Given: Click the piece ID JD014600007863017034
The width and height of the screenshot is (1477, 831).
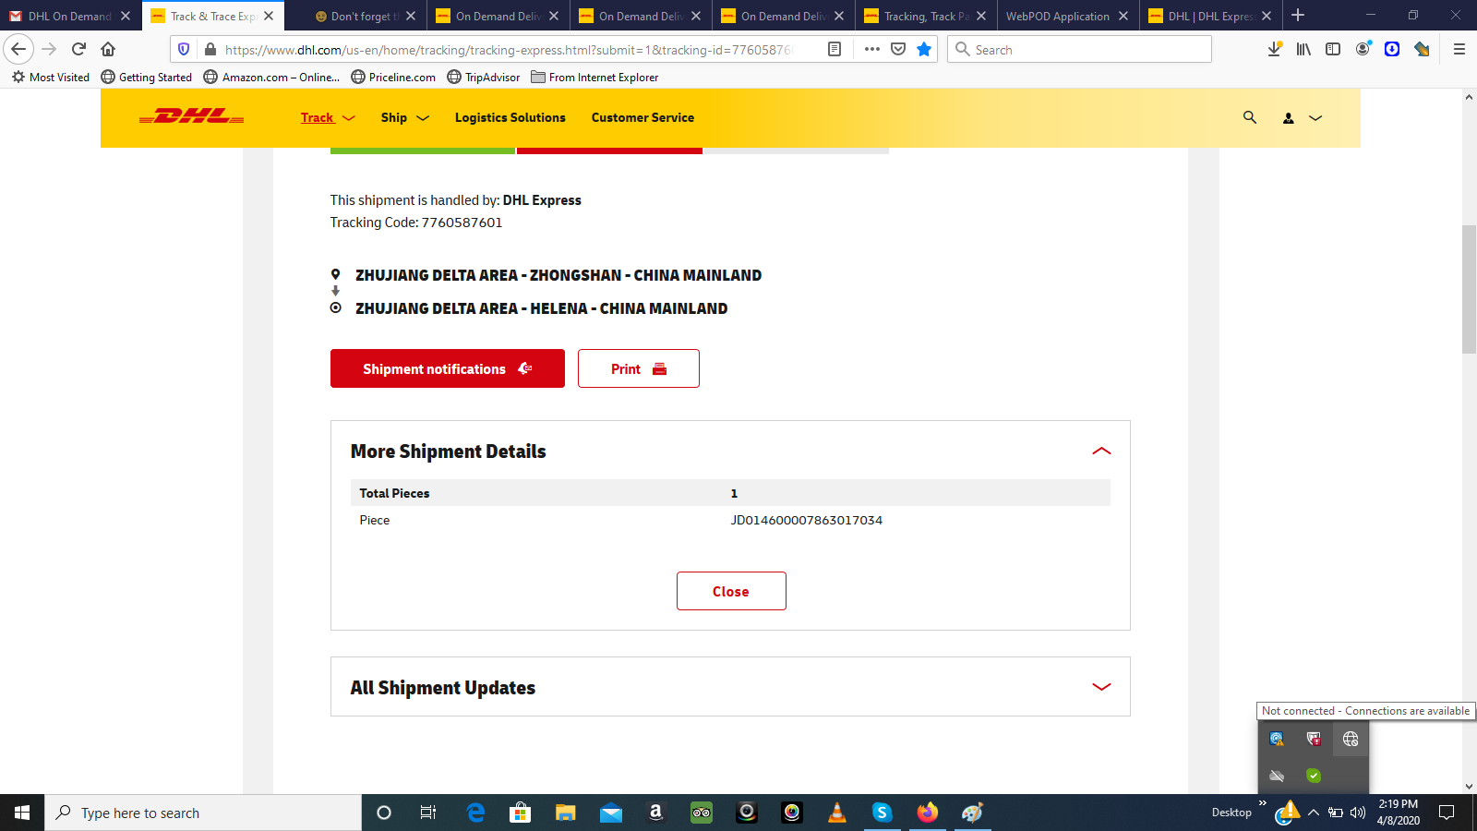Looking at the screenshot, I should coord(806,520).
